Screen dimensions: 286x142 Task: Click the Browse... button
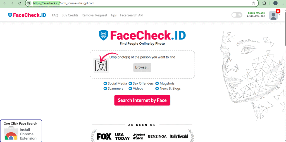point(142,67)
